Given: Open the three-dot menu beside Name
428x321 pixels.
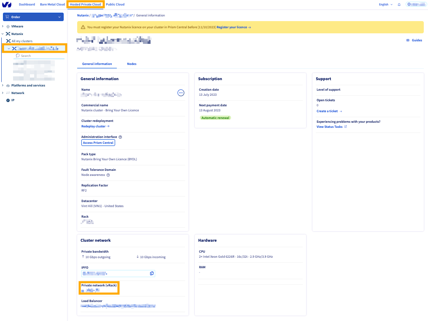Looking at the screenshot, I should coord(181,93).
